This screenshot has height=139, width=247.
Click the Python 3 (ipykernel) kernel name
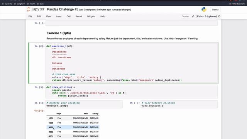point(207,16)
